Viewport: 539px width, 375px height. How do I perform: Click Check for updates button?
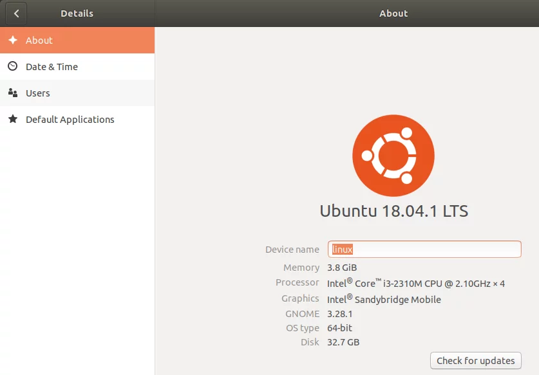coord(476,361)
